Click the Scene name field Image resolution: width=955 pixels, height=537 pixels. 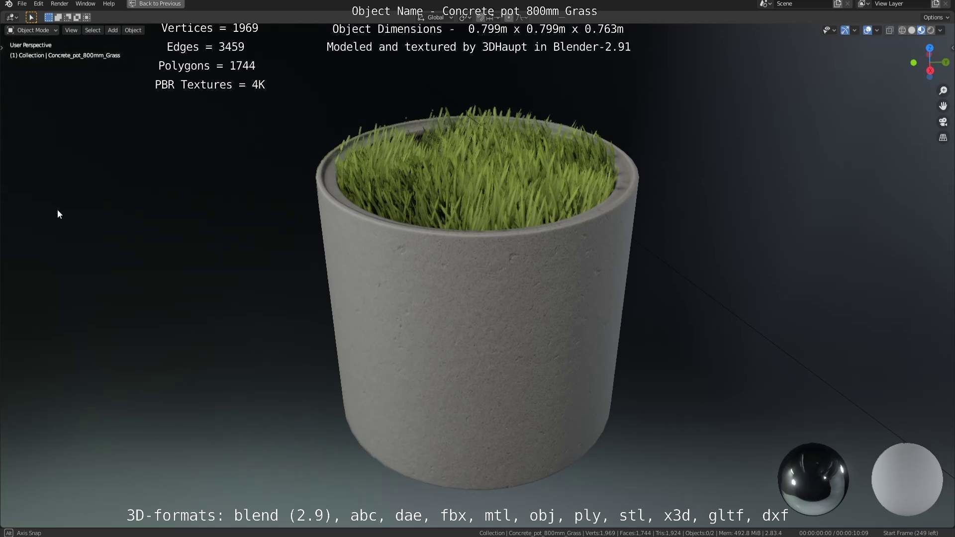tap(803, 3)
